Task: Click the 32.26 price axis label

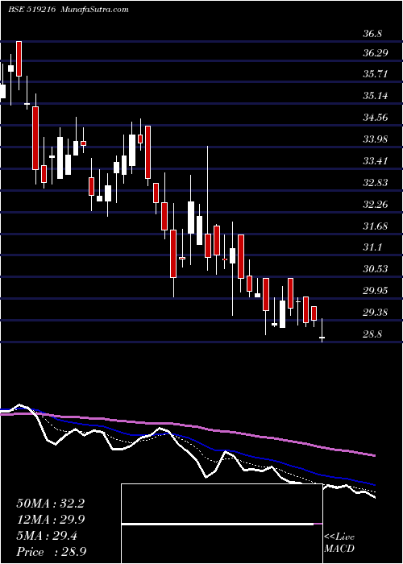Action: (x=376, y=205)
